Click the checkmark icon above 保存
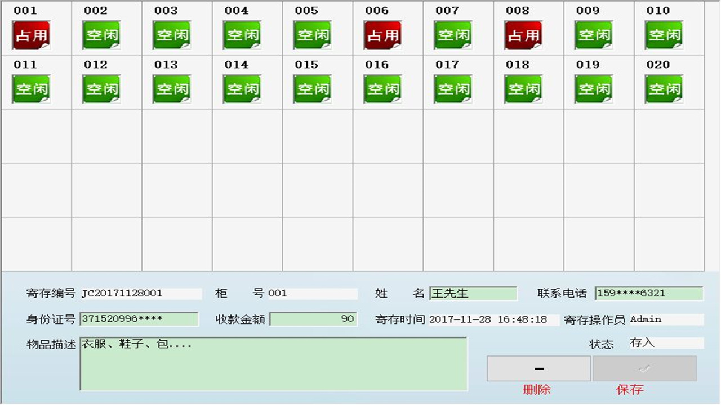This screenshot has width=721, height=405. [644, 368]
